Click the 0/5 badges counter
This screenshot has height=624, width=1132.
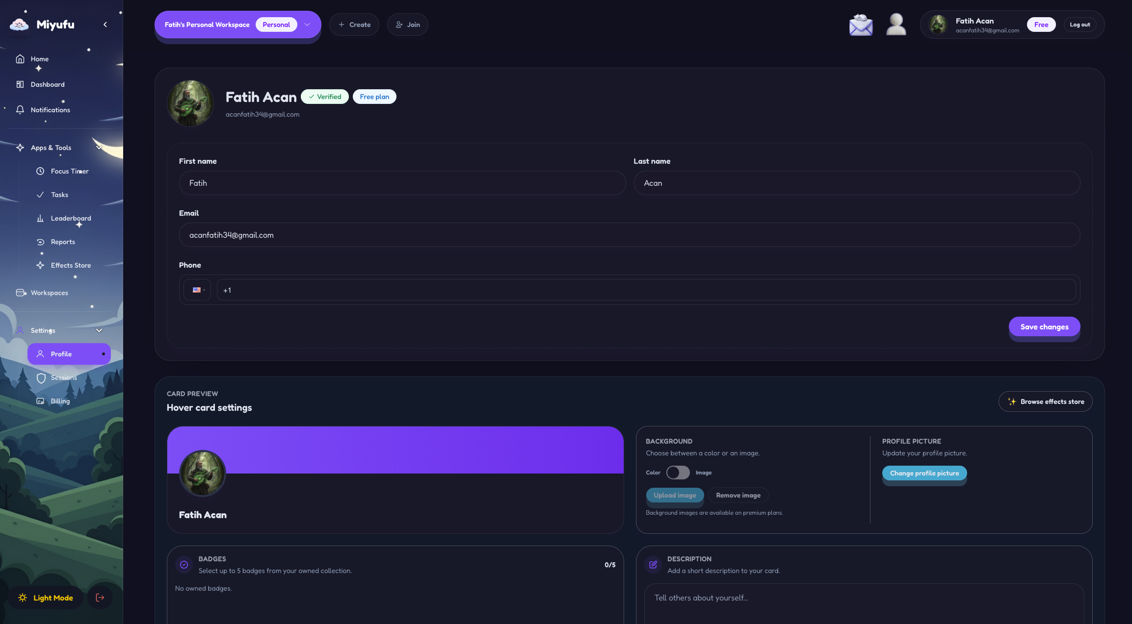pos(610,565)
